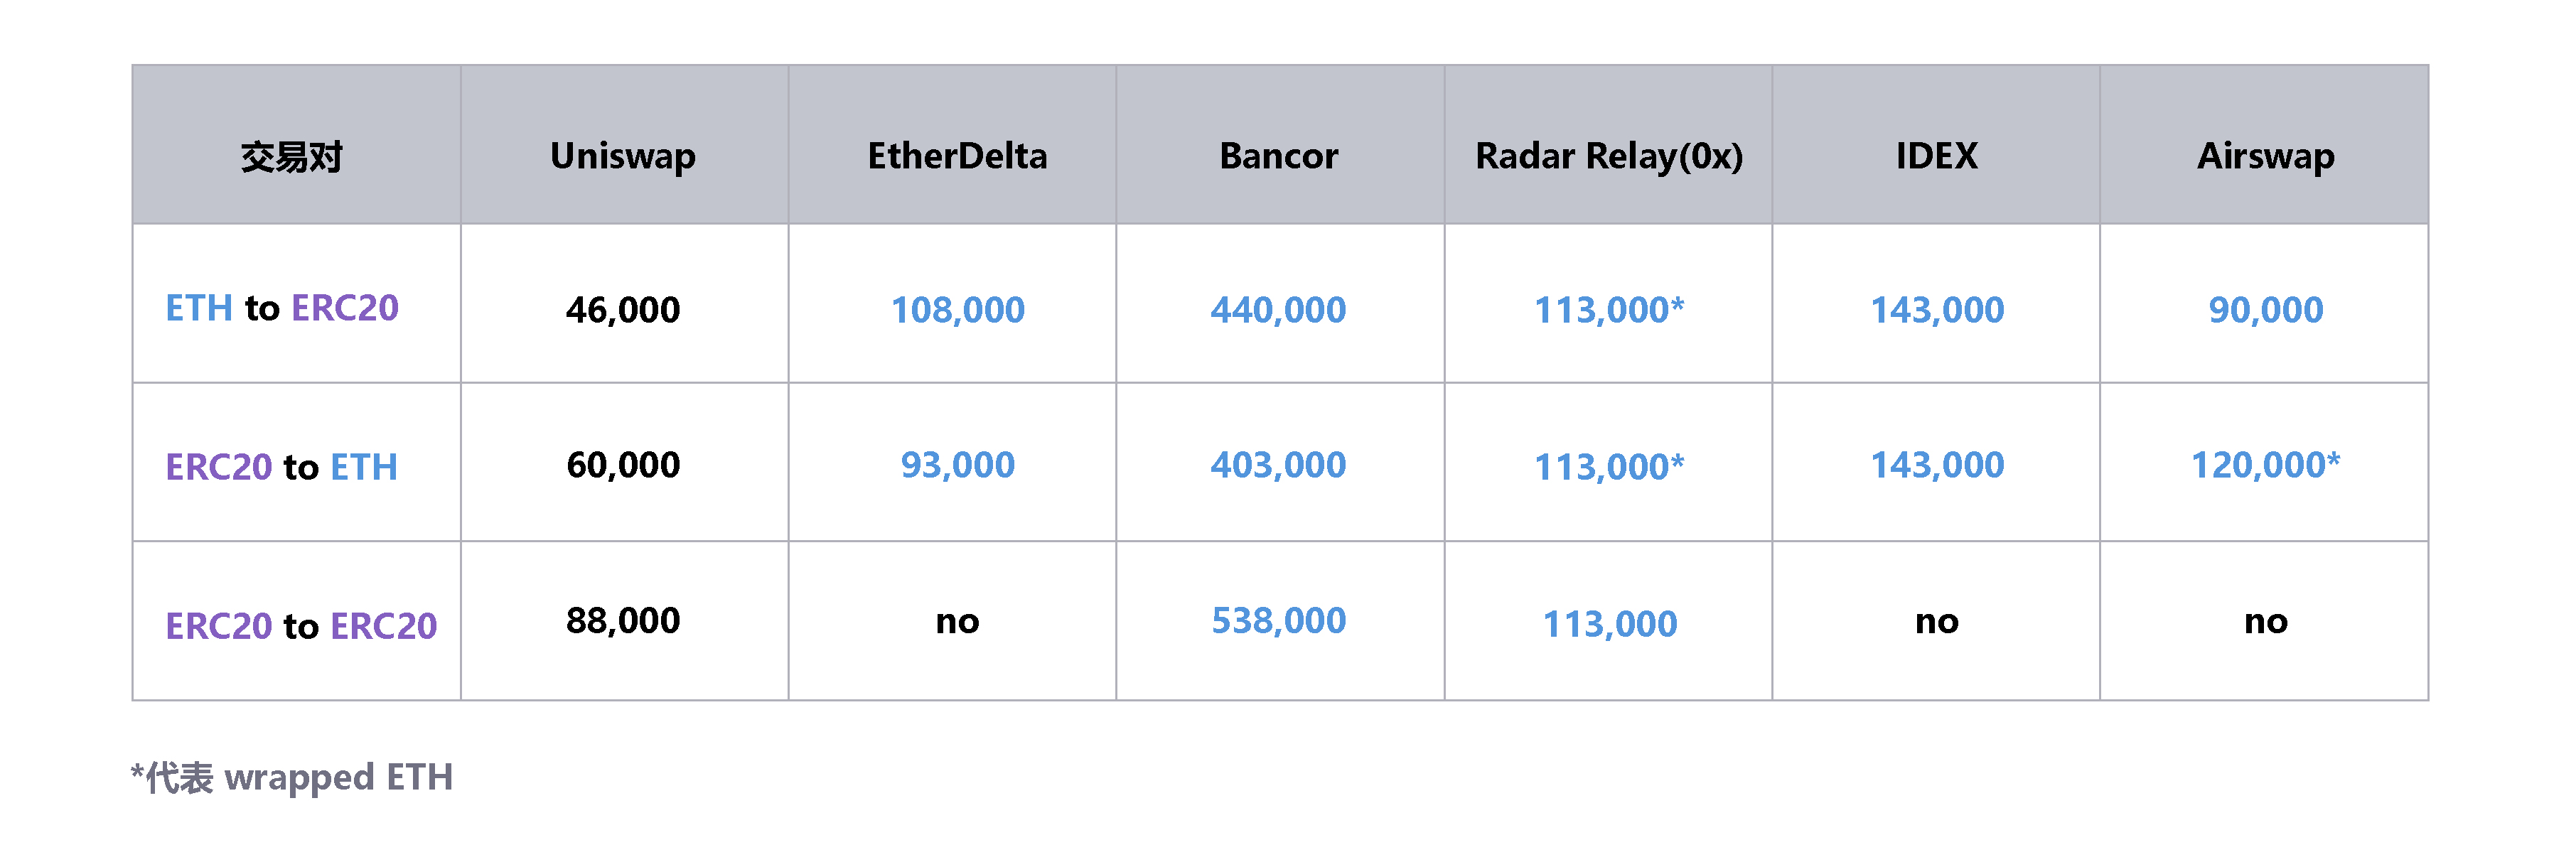Click the ERC20 to ETH row label
The width and height of the screenshot is (2576, 867).
282,467
